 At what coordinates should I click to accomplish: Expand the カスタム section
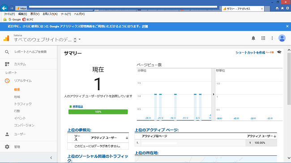click(x=20, y=64)
